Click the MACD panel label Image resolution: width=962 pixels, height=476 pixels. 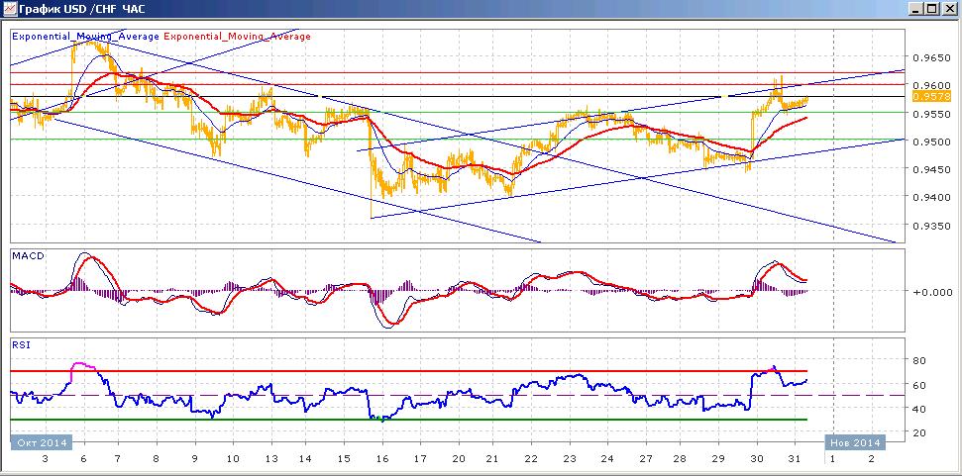pos(28,255)
